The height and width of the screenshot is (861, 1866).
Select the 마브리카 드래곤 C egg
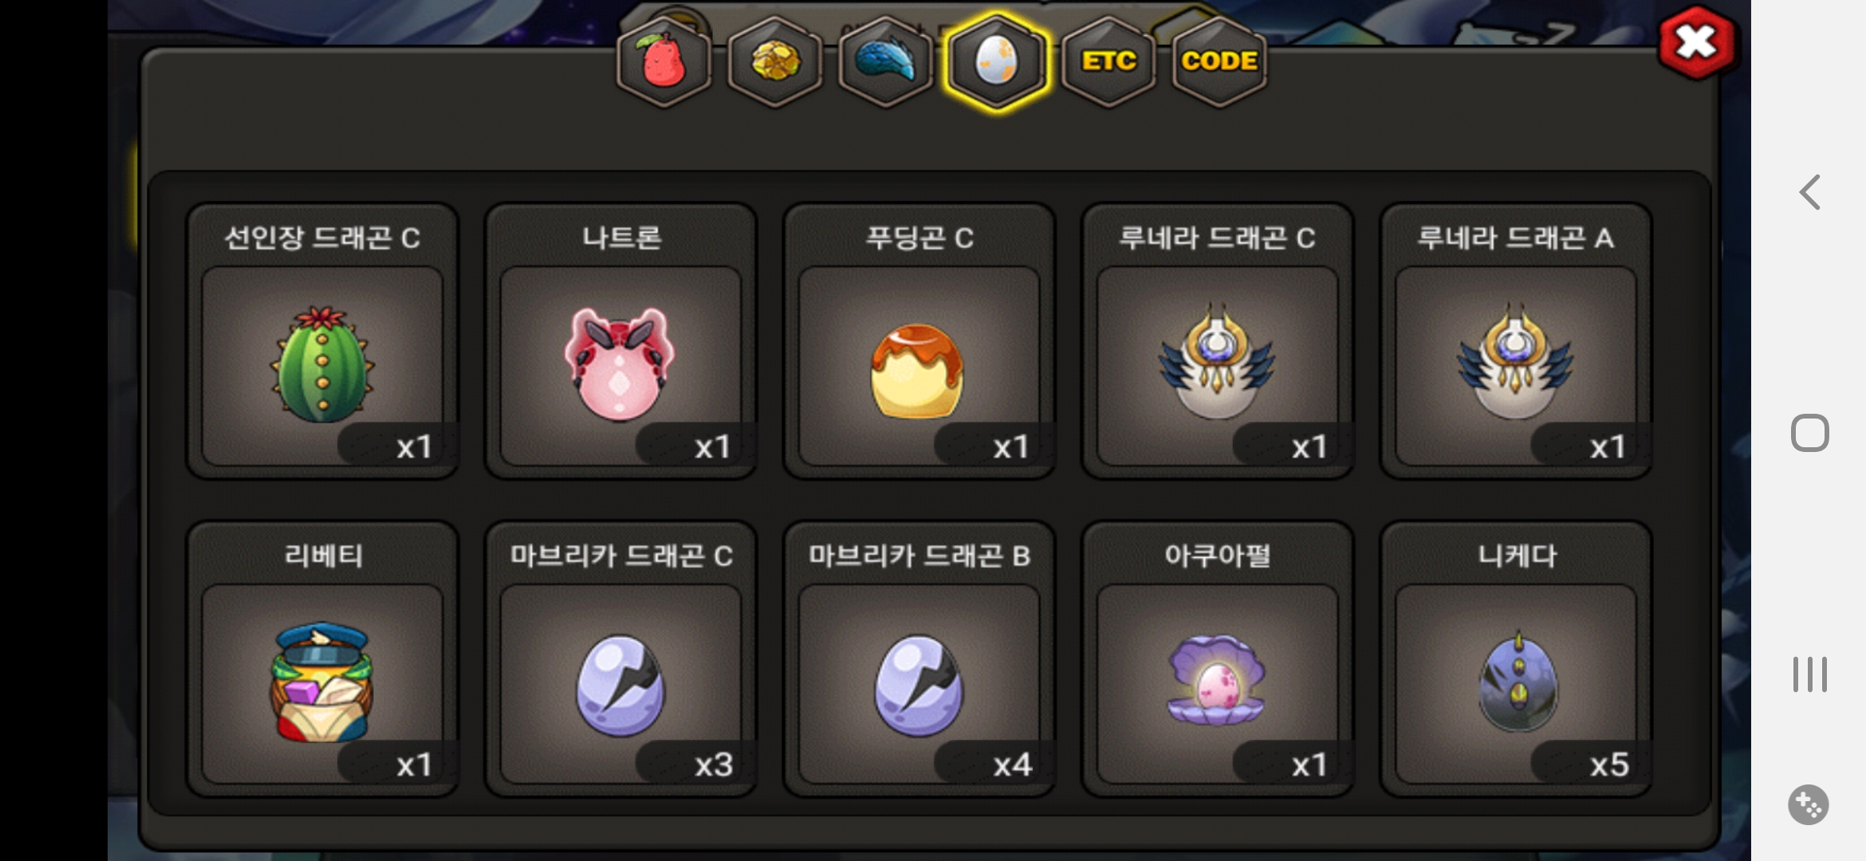[620, 659]
